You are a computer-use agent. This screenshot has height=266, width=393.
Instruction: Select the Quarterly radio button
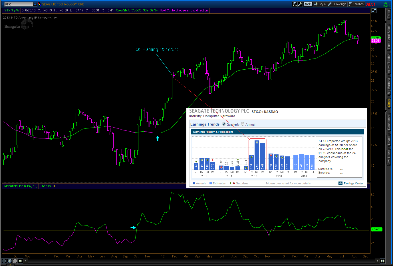(x=224, y=124)
